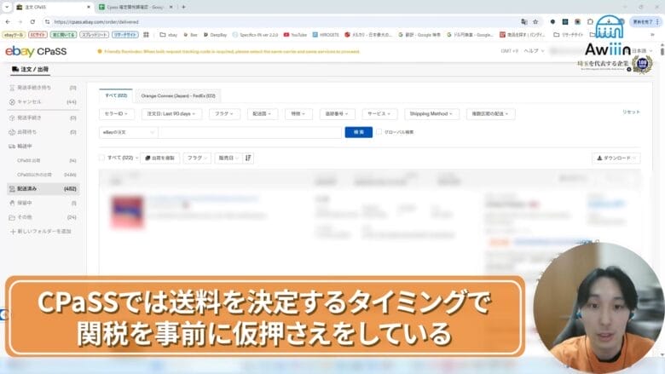Open 新しいフォルダーを追加 in the sidebar
The width and height of the screenshot is (665, 374).
pyautogui.click(x=40, y=231)
